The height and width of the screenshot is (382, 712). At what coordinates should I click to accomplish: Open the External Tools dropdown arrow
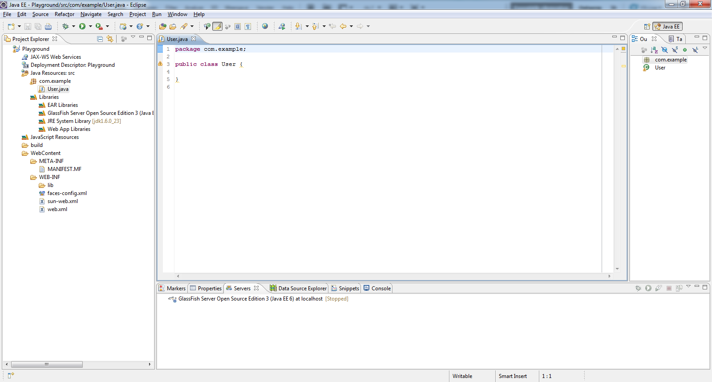pos(107,26)
